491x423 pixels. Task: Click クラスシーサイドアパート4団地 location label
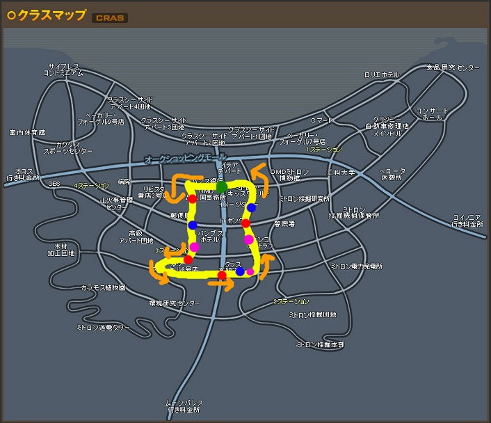[x=129, y=103]
